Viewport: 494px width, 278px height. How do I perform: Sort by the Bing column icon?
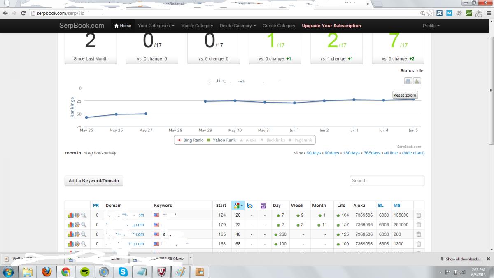tap(250, 206)
